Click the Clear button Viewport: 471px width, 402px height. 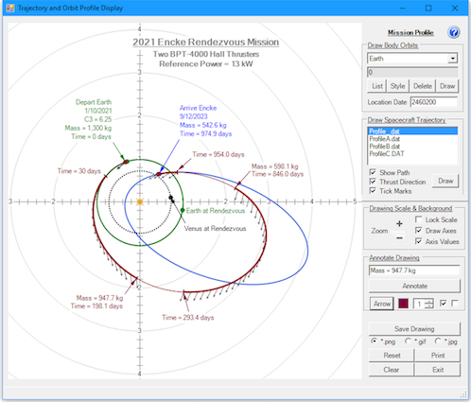[x=392, y=370]
